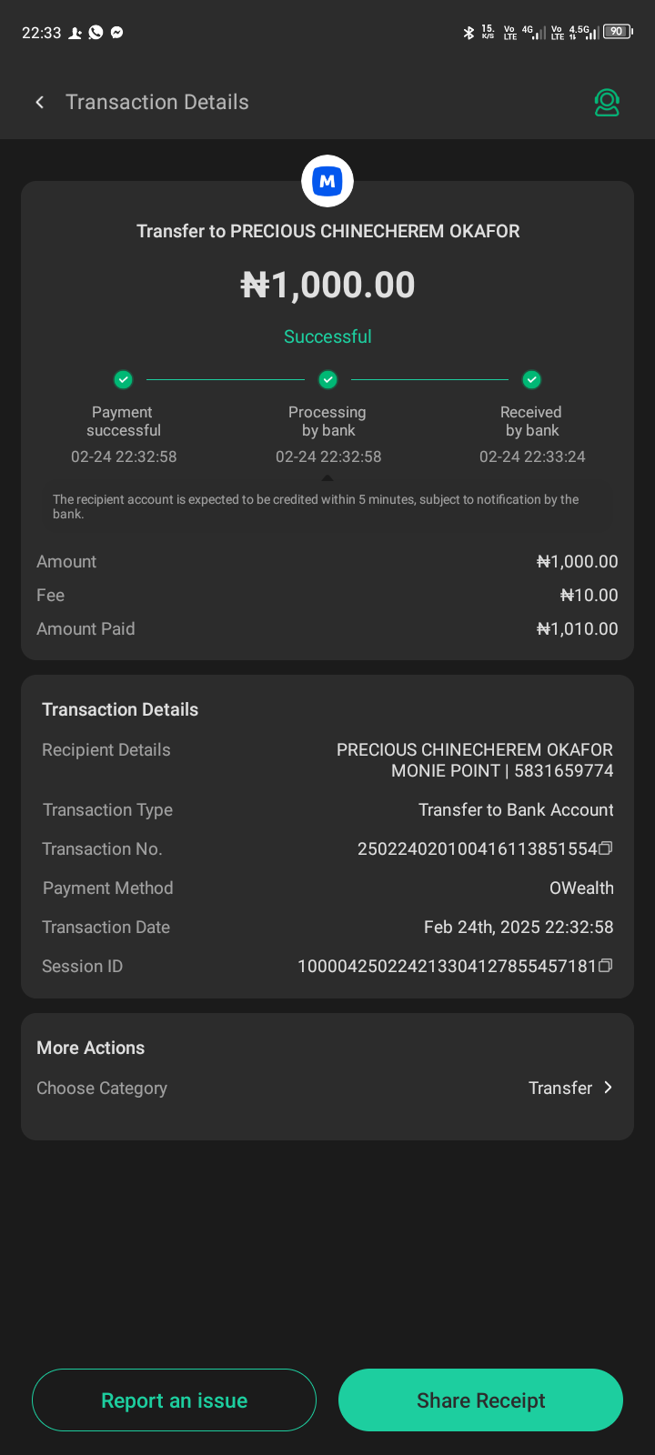Tap the WhatsApp notification icon

(96, 33)
